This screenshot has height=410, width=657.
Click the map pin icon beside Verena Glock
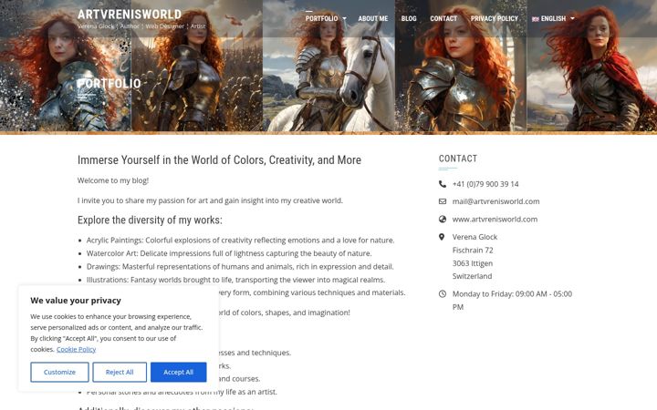click(442, 237)
